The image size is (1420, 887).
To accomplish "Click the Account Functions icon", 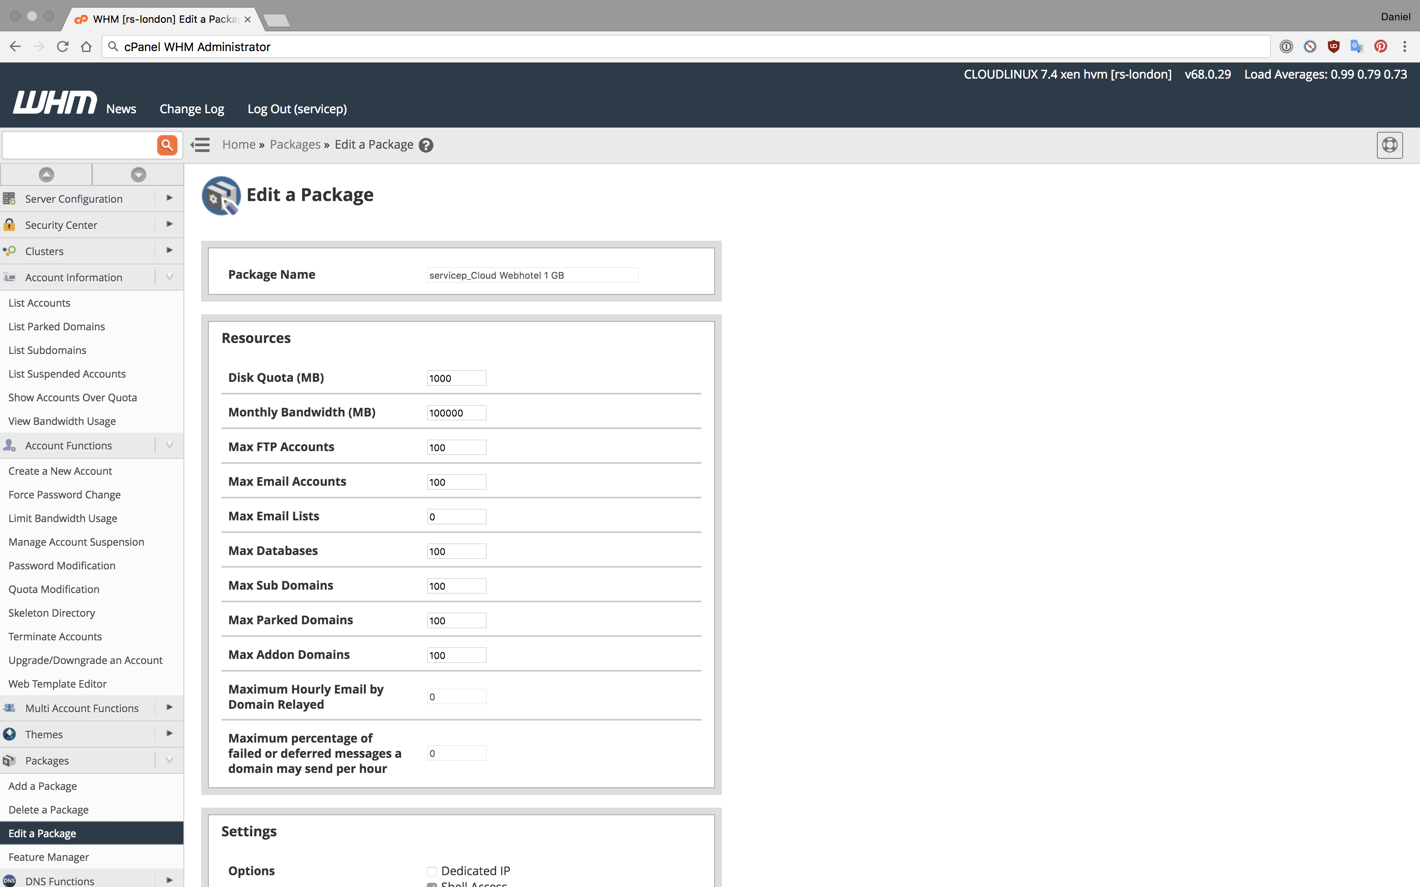I will pyautogui.click(x=9, y=445).
